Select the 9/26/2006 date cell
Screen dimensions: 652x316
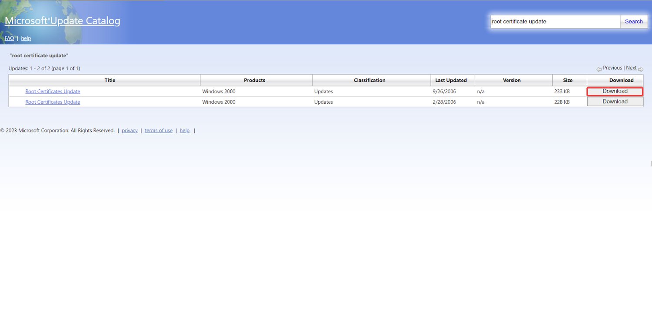click(x=444, y=92)
